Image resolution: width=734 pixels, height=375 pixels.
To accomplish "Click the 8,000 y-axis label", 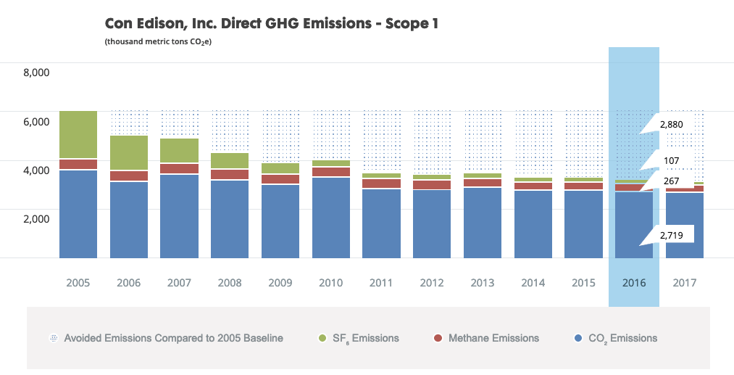I will pyautogui.click(x=36, y=73).
